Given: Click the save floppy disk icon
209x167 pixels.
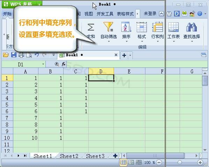Looking at the screenshot, I should click(x=14, y=55).
